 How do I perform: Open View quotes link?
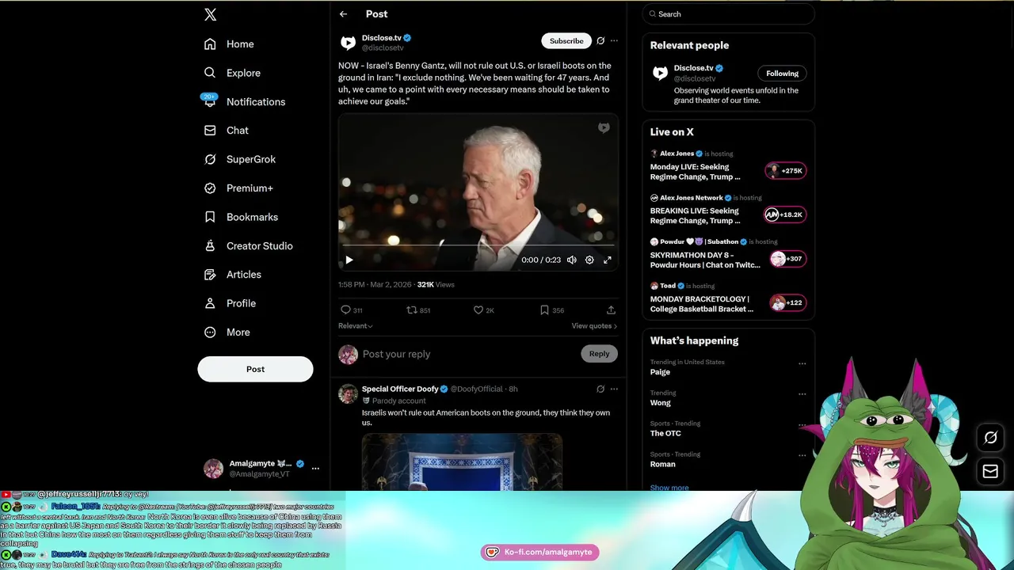(x=594, y=325)
